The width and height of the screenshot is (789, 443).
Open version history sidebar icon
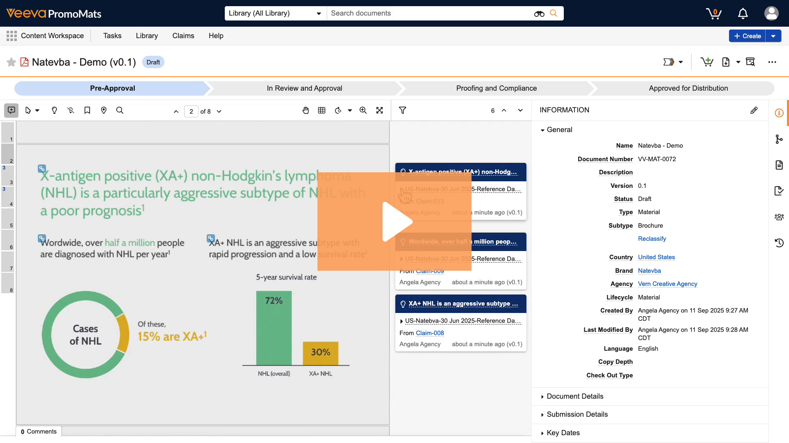click(x=779, y=243)
